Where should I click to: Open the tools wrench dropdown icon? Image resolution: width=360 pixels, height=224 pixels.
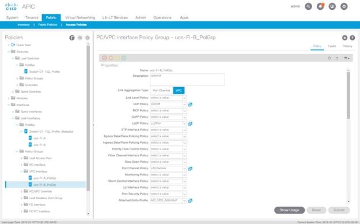tap(347, 58)
